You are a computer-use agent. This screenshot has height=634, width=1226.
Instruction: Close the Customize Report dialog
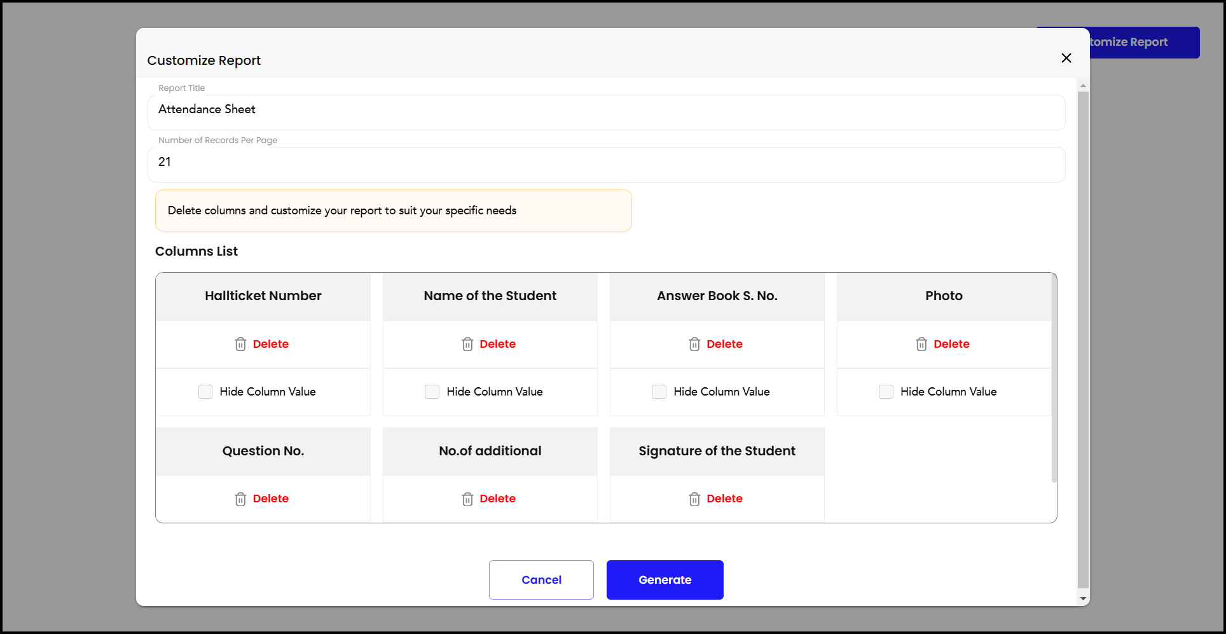[x=1066, y=58]
